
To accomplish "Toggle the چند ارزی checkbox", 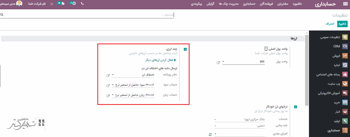I will (x=185, y=49).
